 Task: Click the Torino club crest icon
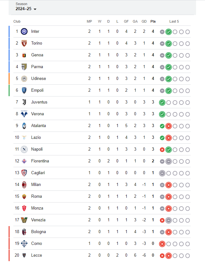(24, 43)
